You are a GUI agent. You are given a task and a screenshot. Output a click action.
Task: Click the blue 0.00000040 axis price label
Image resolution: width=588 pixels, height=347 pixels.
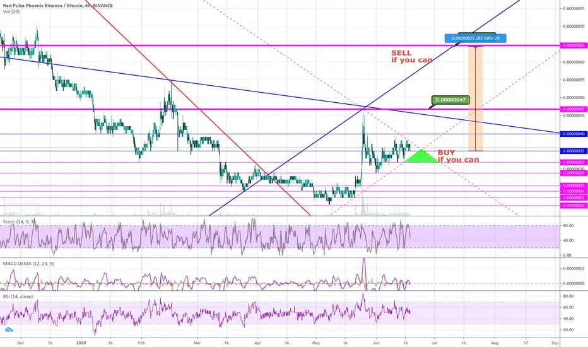coord(573,134)
